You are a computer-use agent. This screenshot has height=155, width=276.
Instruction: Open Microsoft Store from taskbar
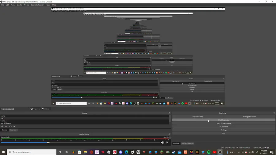[79, 152]
